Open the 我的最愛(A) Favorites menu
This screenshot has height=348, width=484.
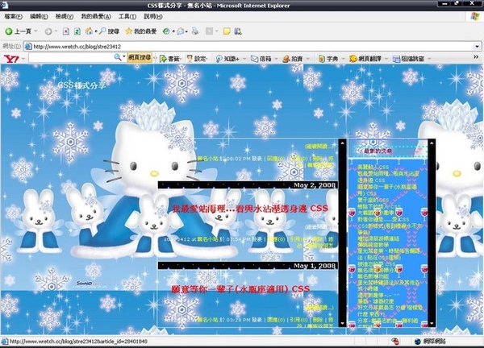click(x=96, y=16)
